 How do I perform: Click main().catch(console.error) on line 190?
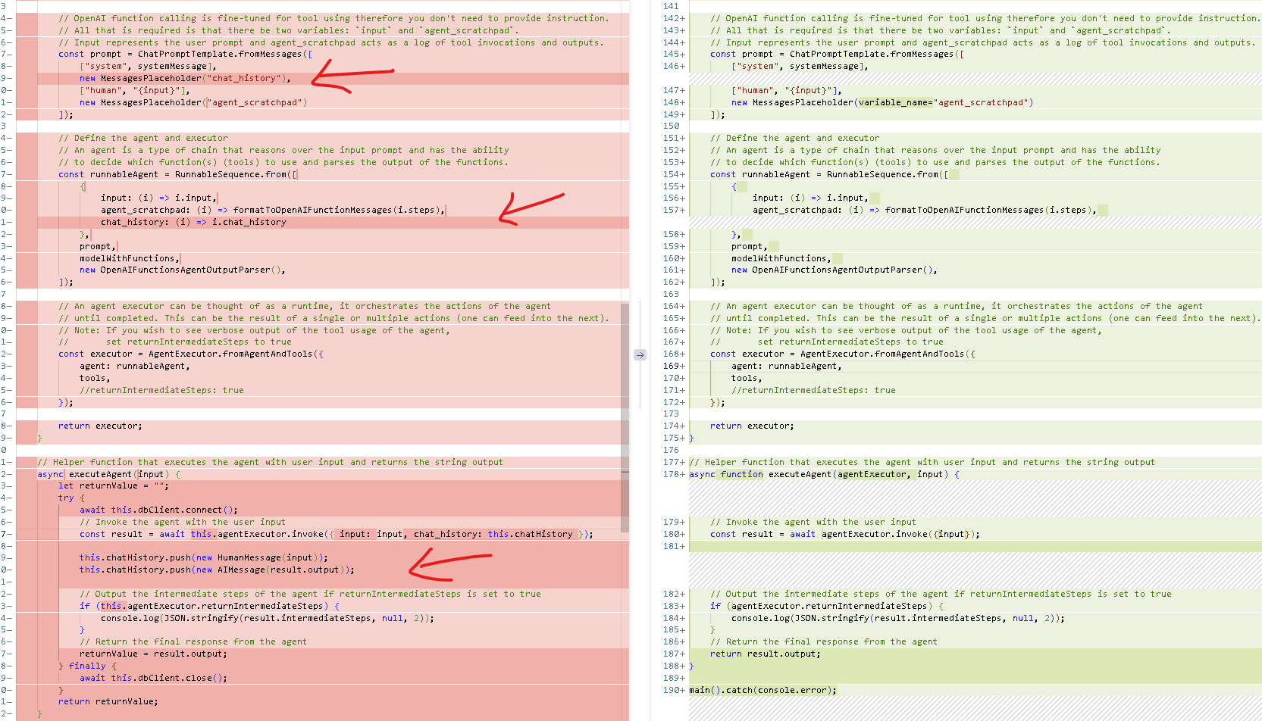[763, 690]
